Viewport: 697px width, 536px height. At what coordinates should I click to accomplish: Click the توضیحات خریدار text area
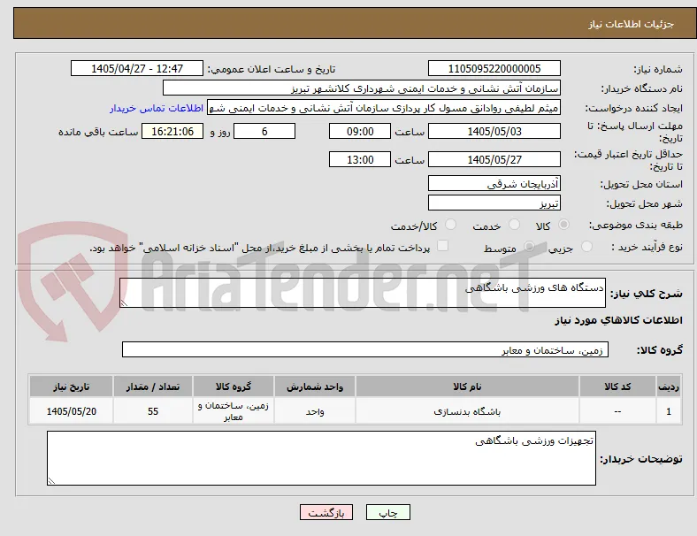pos(321,458)
